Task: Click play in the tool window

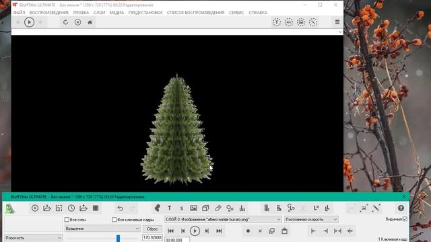Action: coord(195,231)
